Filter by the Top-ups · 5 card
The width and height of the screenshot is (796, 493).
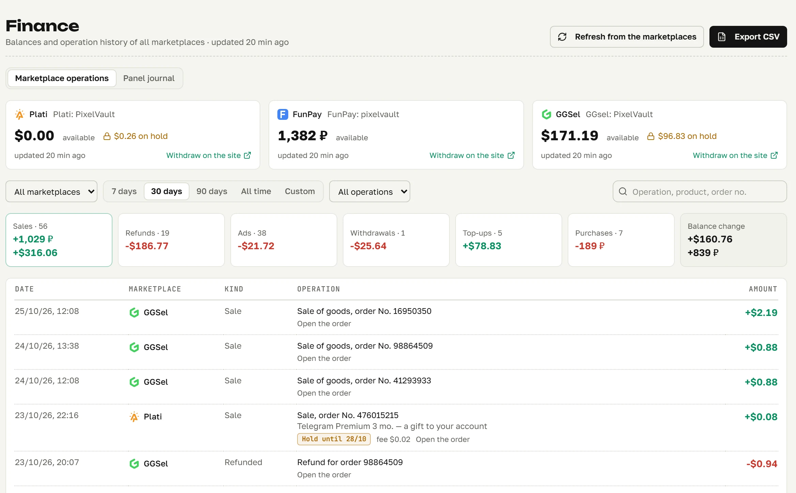(509, 240)
